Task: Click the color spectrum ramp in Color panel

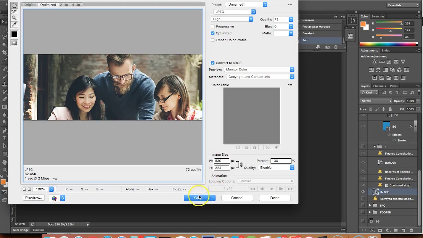Action: [x=389, y=44]
